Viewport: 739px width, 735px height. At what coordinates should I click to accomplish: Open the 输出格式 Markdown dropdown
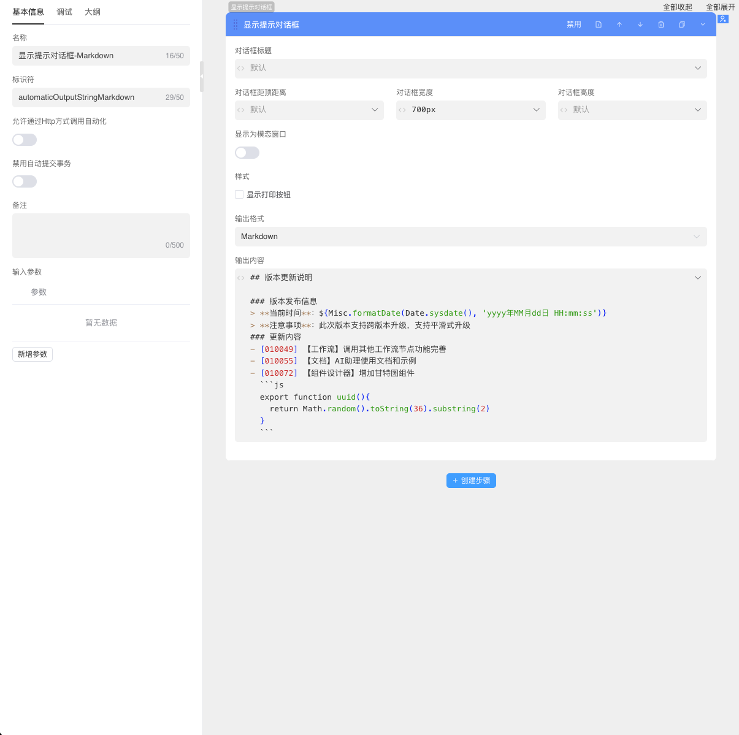pyautogui.click(x=470, y=237)
